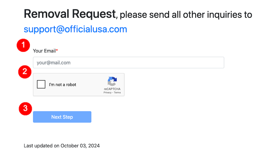Click the "Removal Request" bold heading

pyautogui.click(x=70, y=14)
